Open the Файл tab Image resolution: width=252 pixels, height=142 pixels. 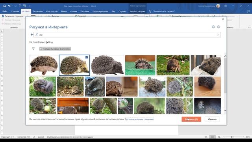pos(5,11)
